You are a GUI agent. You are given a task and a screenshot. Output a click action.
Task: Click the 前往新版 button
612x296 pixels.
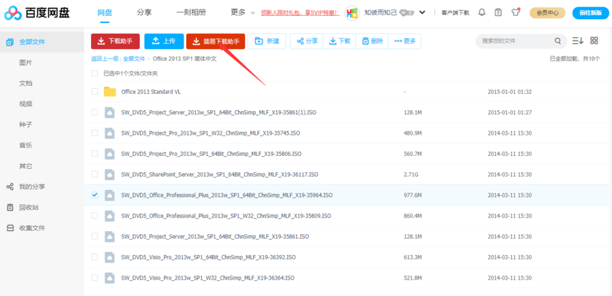(x=590, y=13)
